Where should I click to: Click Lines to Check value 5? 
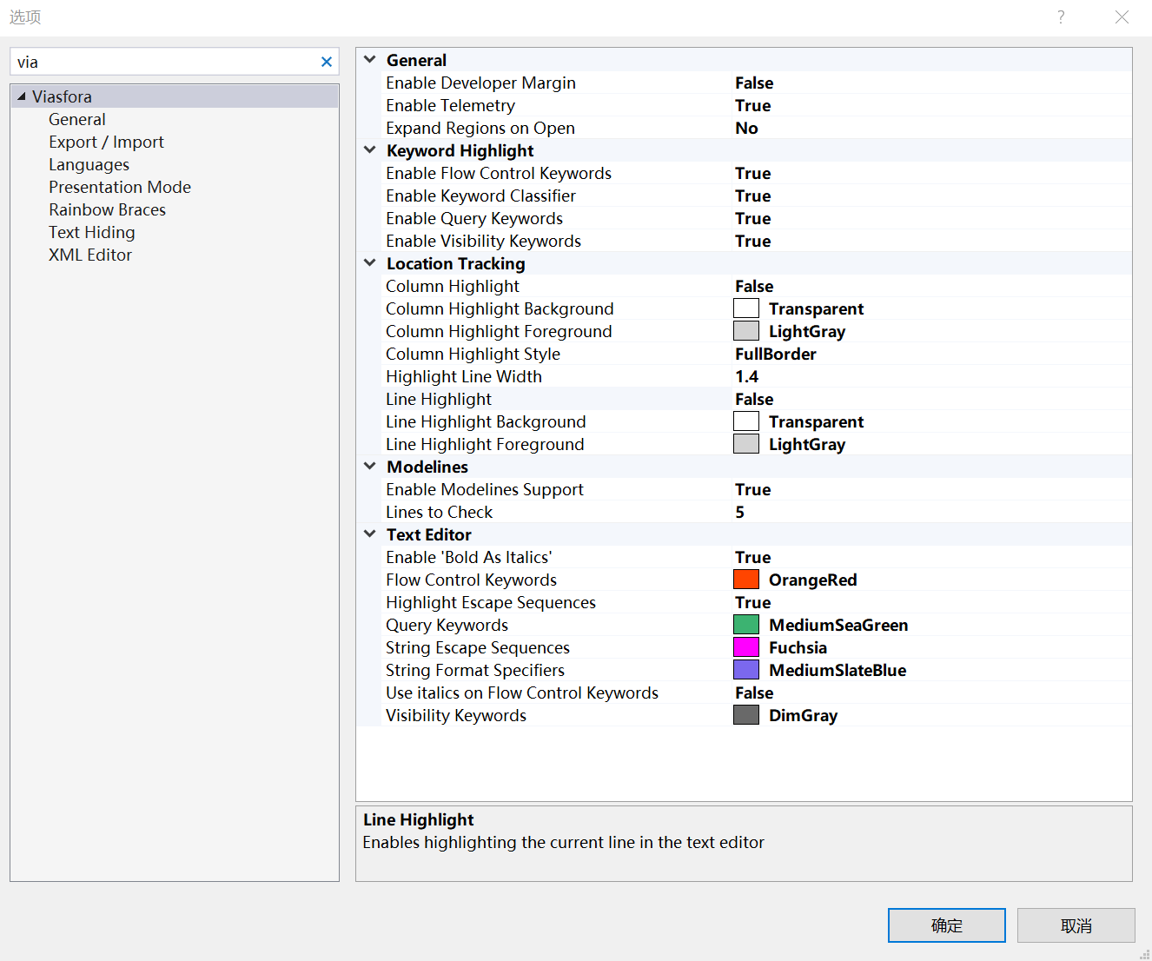pos(740,512)
